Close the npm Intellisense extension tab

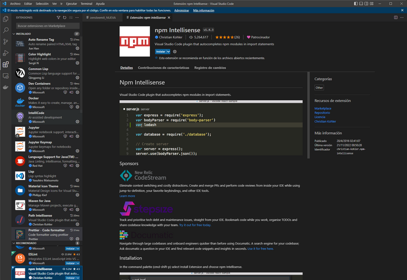click(169, 17)
